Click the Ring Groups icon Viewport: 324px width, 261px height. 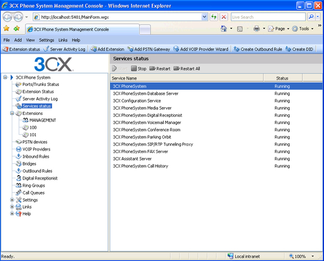click(19, 185)
